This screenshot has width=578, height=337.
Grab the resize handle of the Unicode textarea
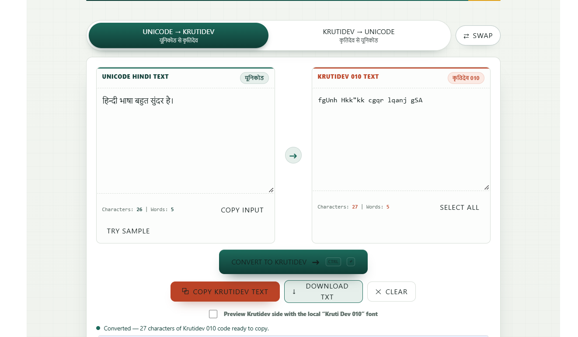point(271,190)
